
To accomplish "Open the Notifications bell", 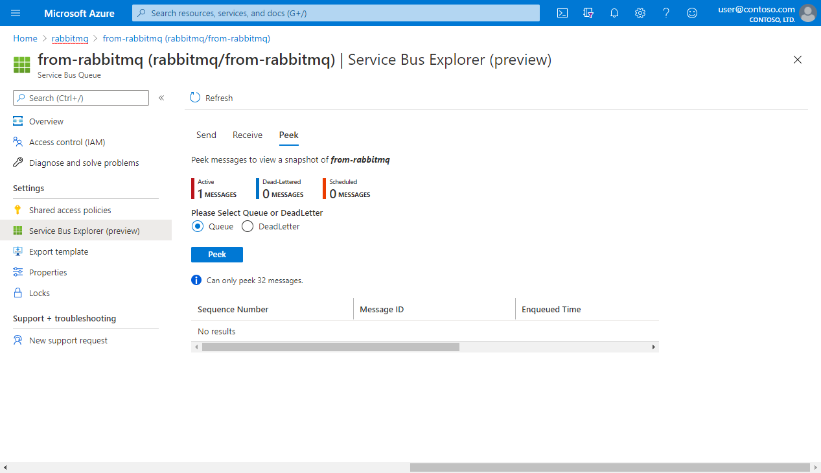I will [x=614, y=12].
